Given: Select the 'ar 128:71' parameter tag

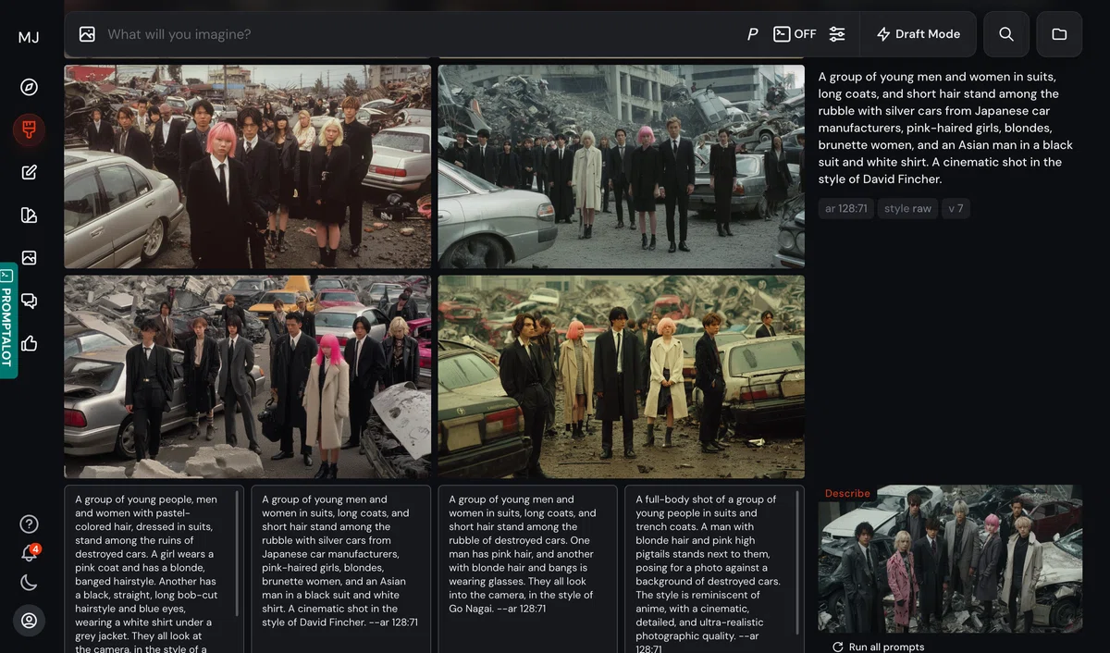Looking at the screenshot, I should click(846, 208).
